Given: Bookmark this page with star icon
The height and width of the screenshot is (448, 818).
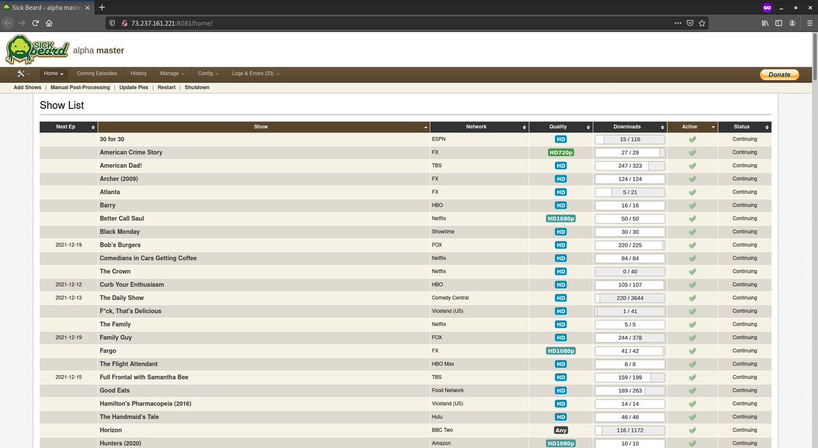Looking at the screenshot, I should point(702,23).
